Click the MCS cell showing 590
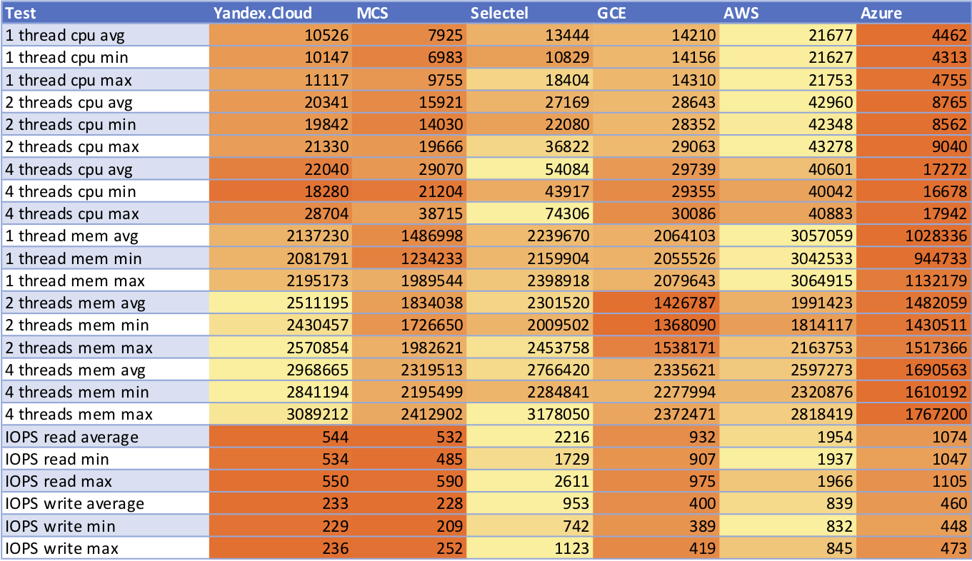 click(x=409, y=481)
